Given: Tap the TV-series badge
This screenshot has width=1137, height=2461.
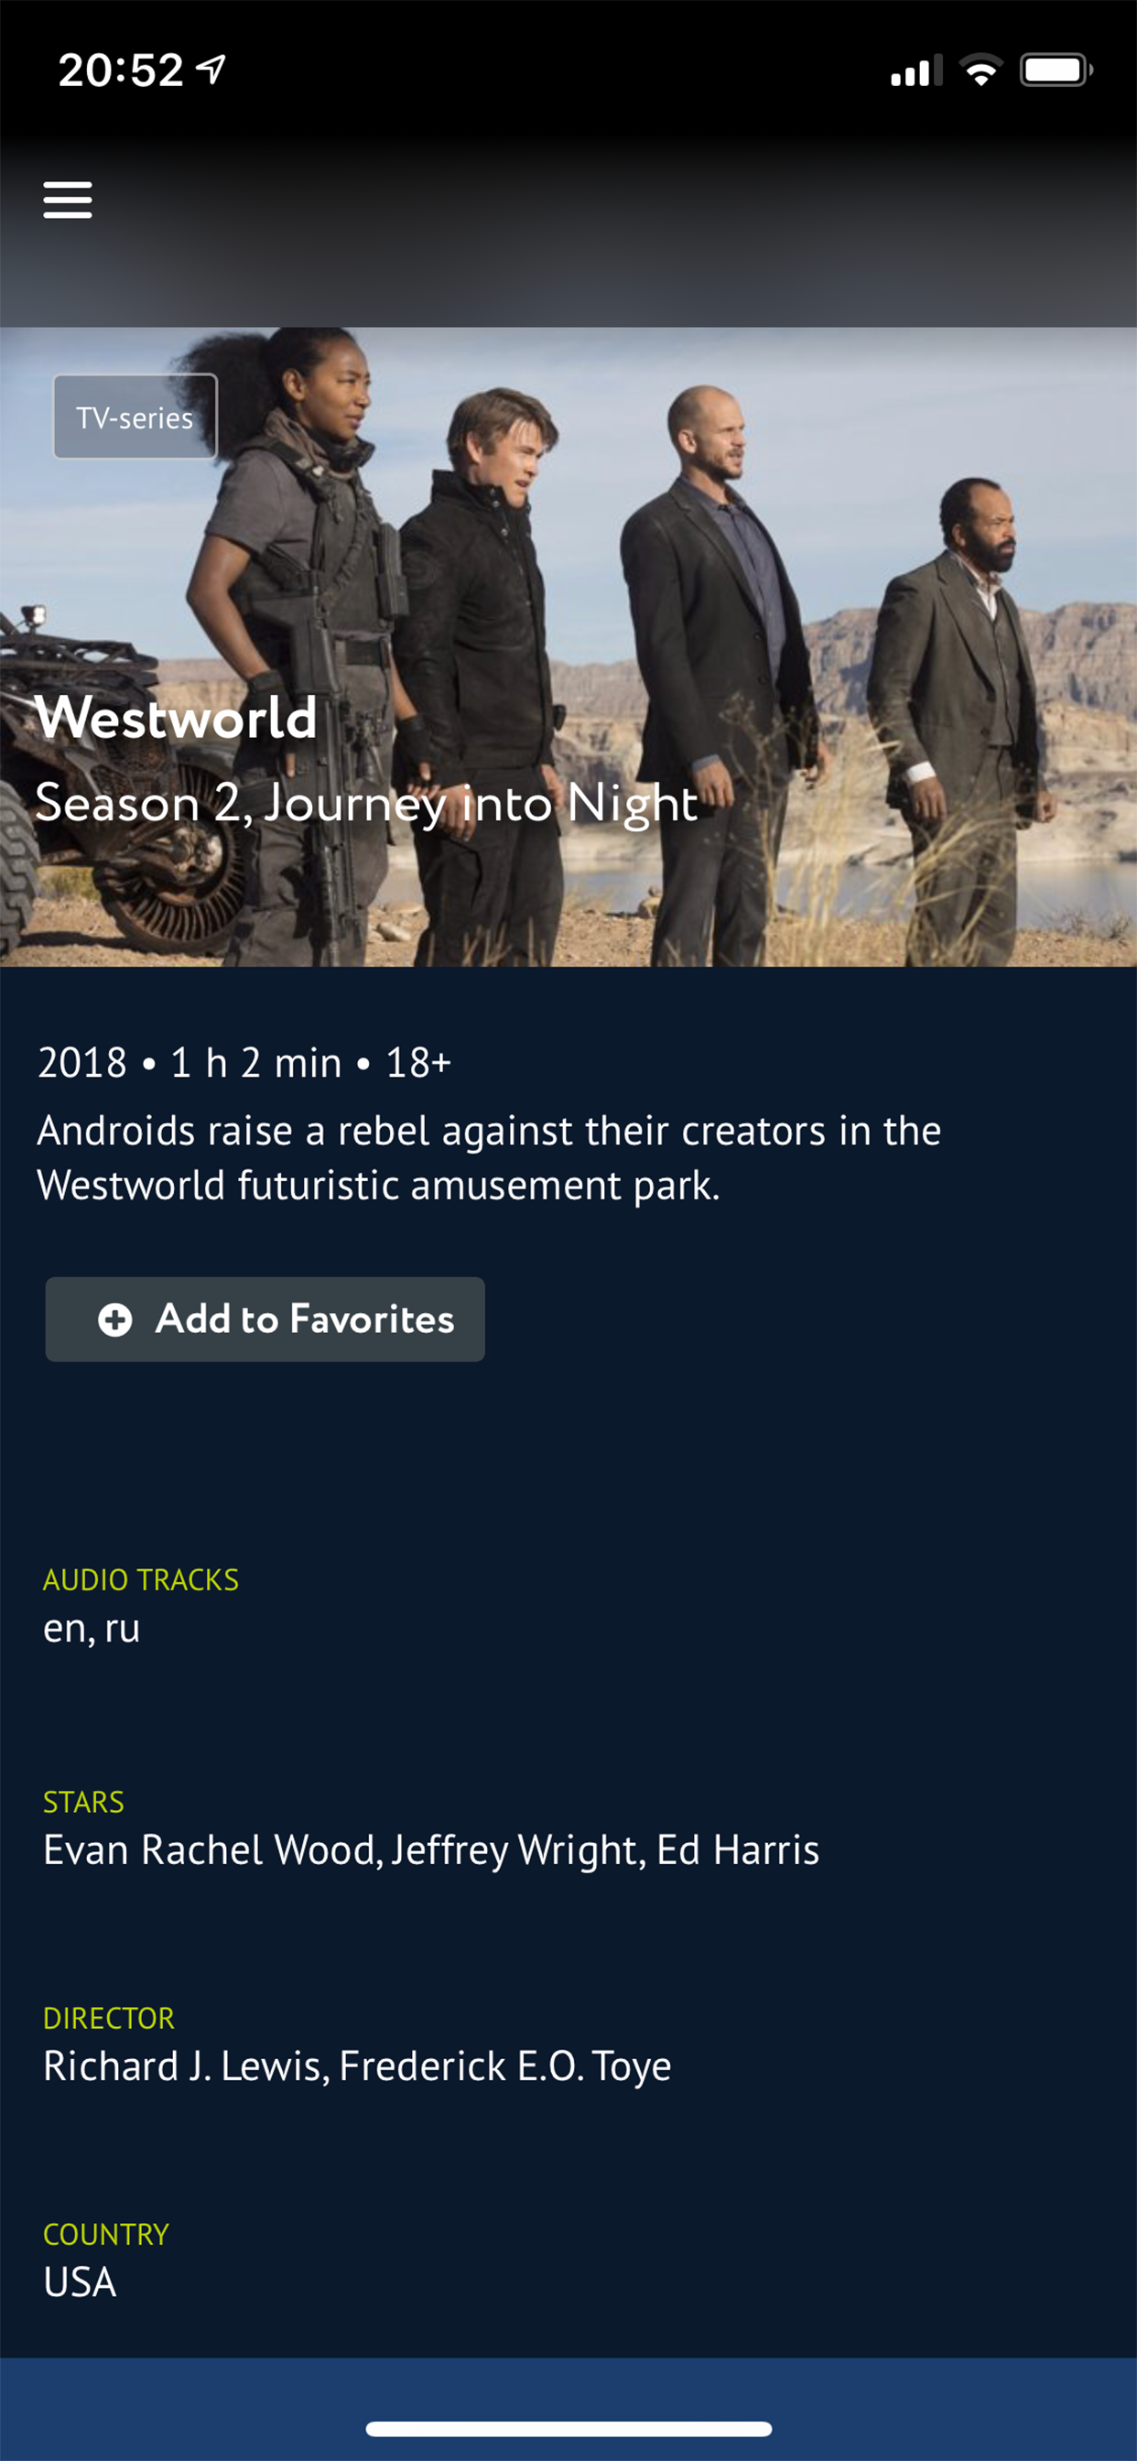Looking at the screenshot, I should tap(135, 417).
